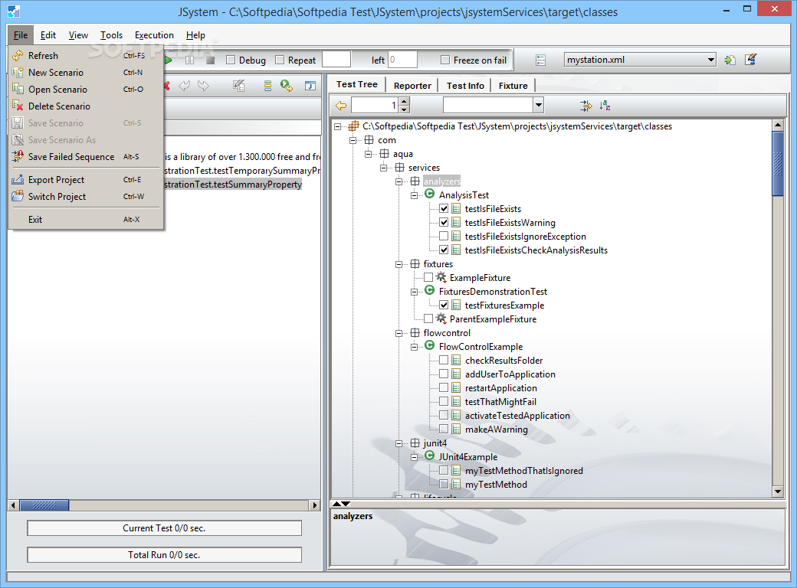
Task: Click the SUT list icon left of mystation.xml
Action: (x=541, y=60)
